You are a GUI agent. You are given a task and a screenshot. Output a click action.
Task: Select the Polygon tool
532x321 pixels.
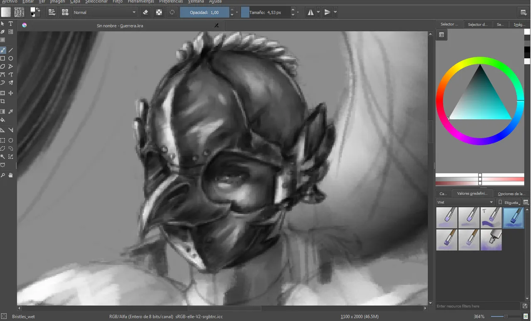pos(3,67)
